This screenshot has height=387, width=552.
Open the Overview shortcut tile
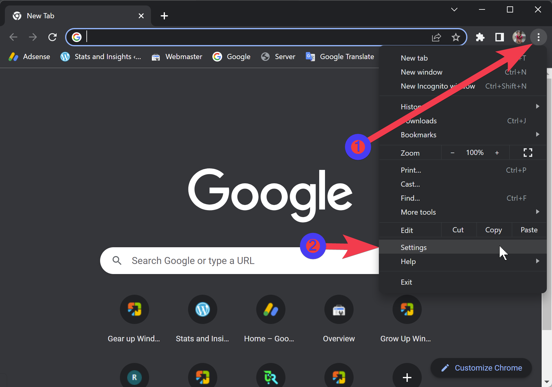[339, 319]
